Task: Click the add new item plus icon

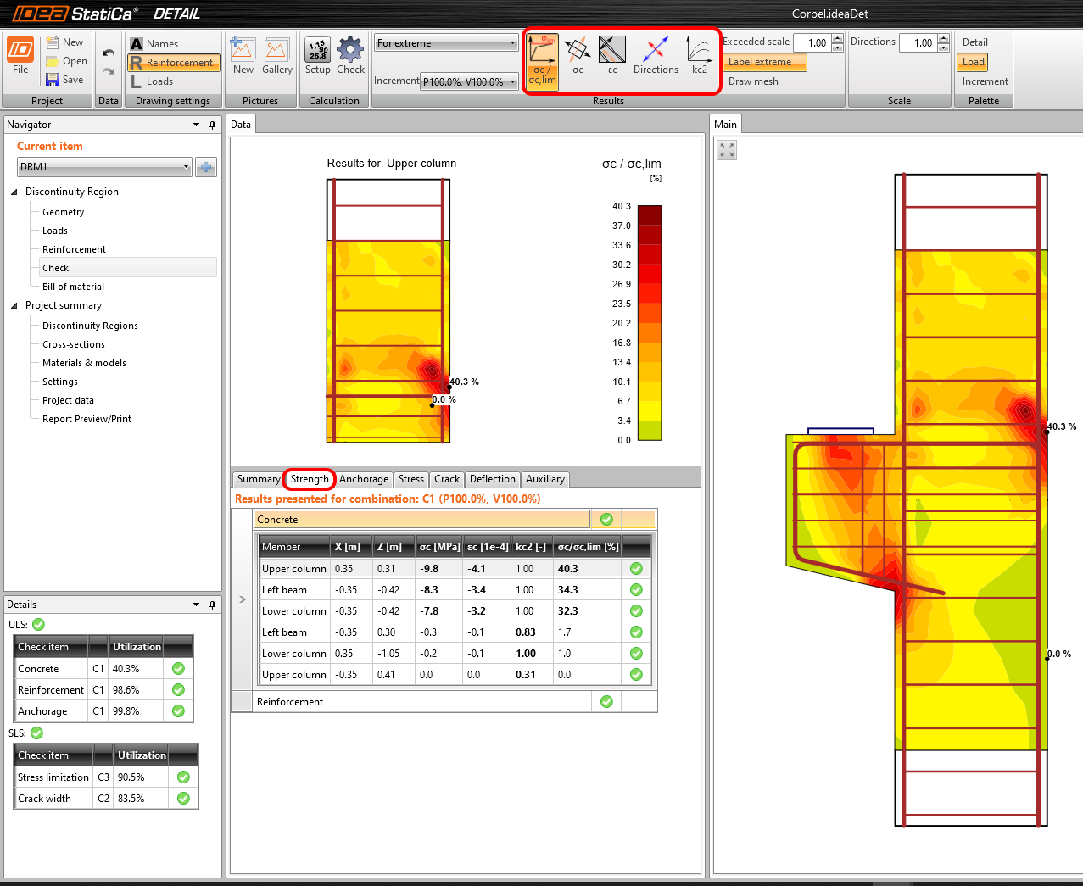Action: tap(205, 167)
